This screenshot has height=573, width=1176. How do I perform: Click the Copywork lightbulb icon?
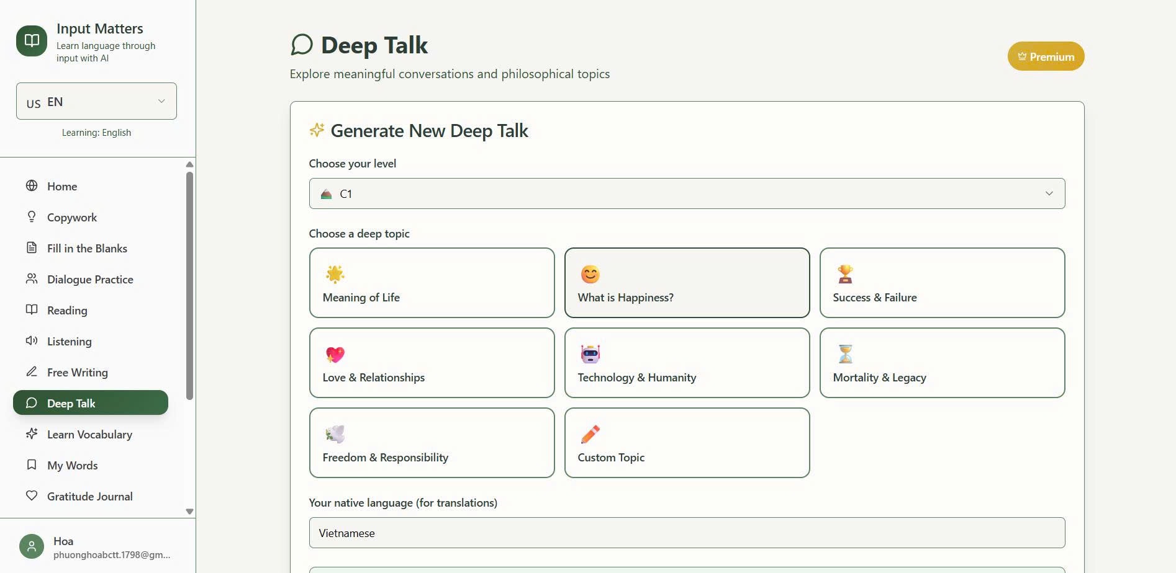(x=32, y=216)
